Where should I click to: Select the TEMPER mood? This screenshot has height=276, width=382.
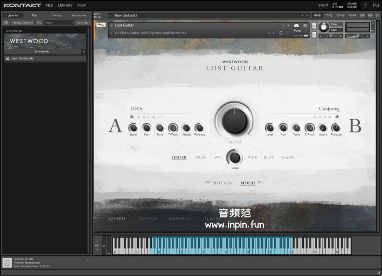[178, 157]
